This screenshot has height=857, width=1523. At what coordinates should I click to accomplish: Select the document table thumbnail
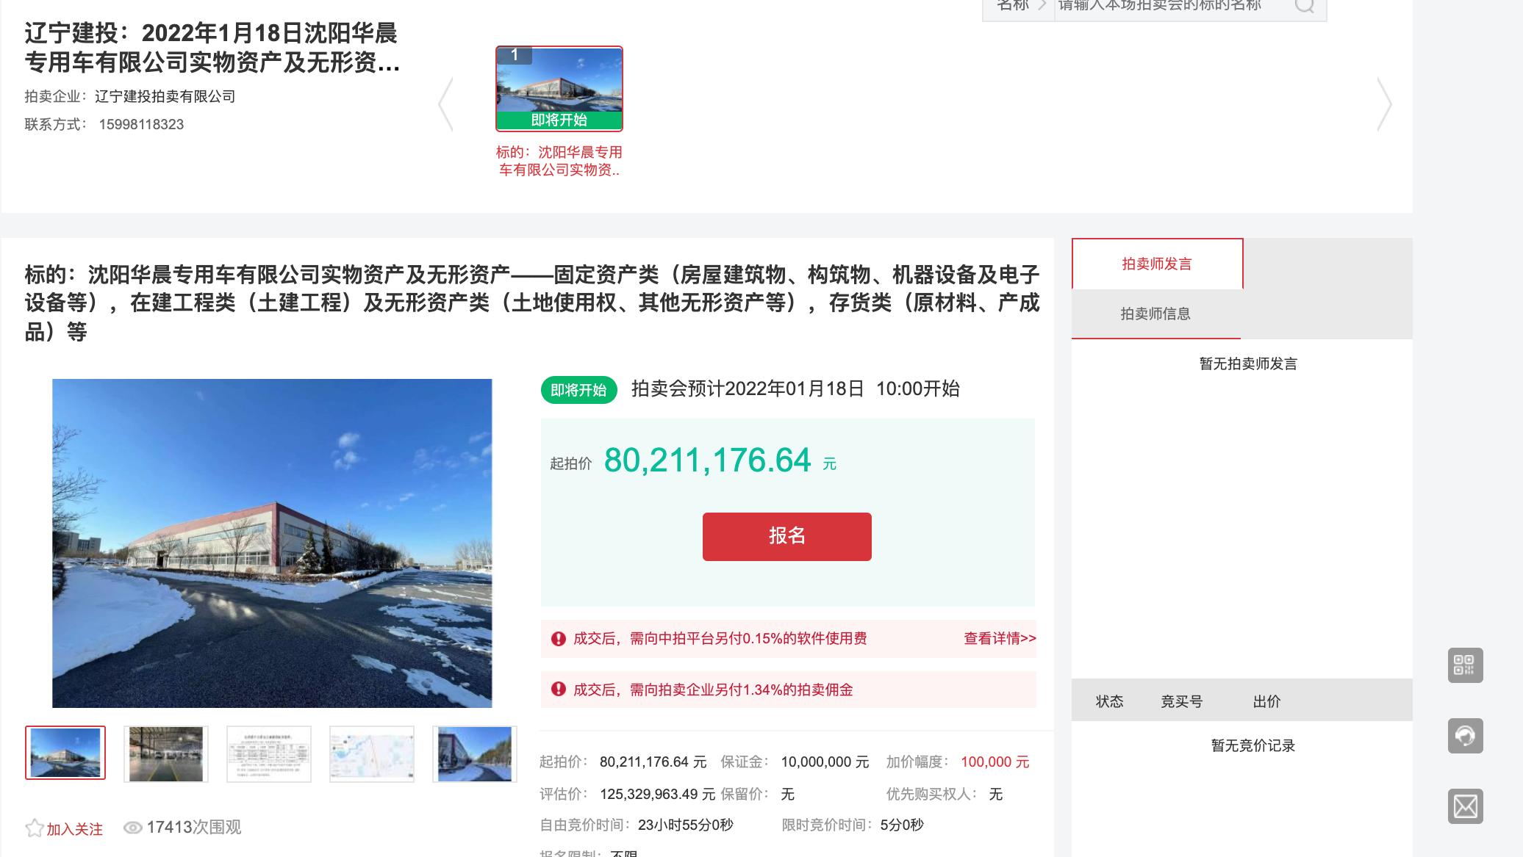click(269, 753)
